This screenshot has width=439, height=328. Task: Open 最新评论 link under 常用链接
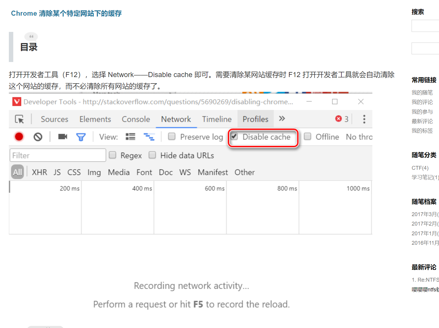tap(422, 121)
